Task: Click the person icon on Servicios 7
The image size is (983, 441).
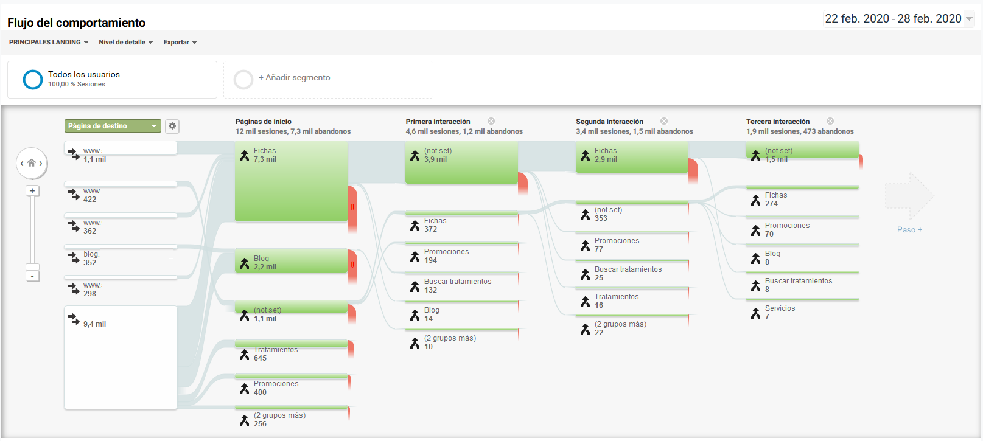Action: pos(755,313)
